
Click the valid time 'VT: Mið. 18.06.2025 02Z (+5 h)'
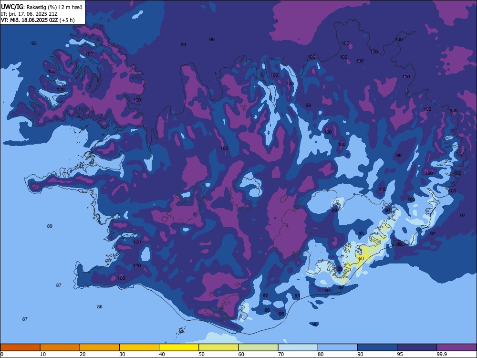coord(38,20)
